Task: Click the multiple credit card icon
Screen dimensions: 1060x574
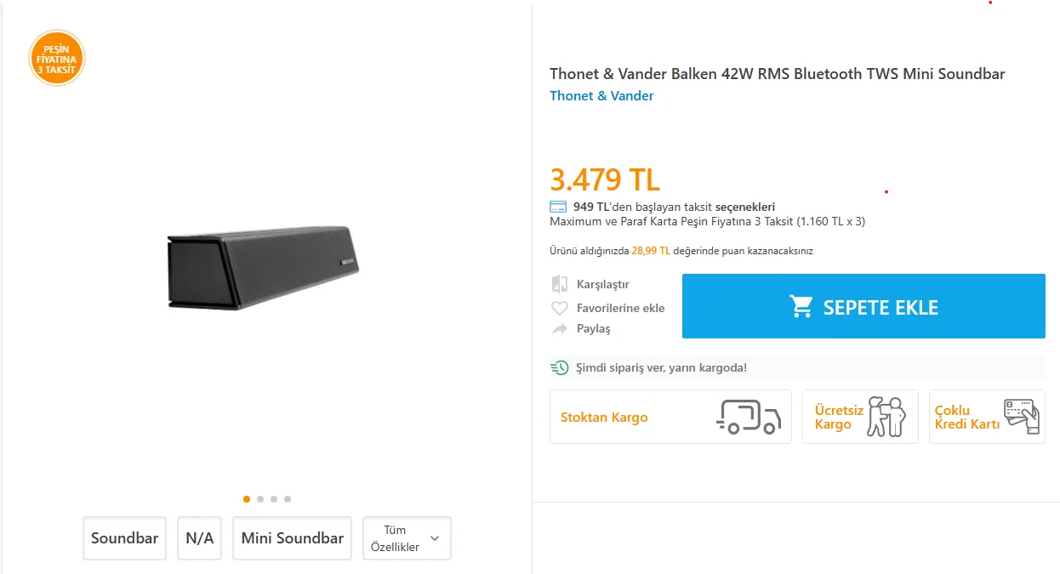Action: 1021,417
